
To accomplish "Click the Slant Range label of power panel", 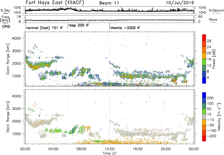I will [x=8, y=59].
